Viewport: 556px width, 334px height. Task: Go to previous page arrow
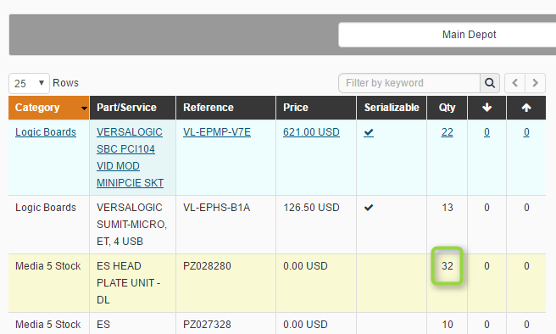514,83
